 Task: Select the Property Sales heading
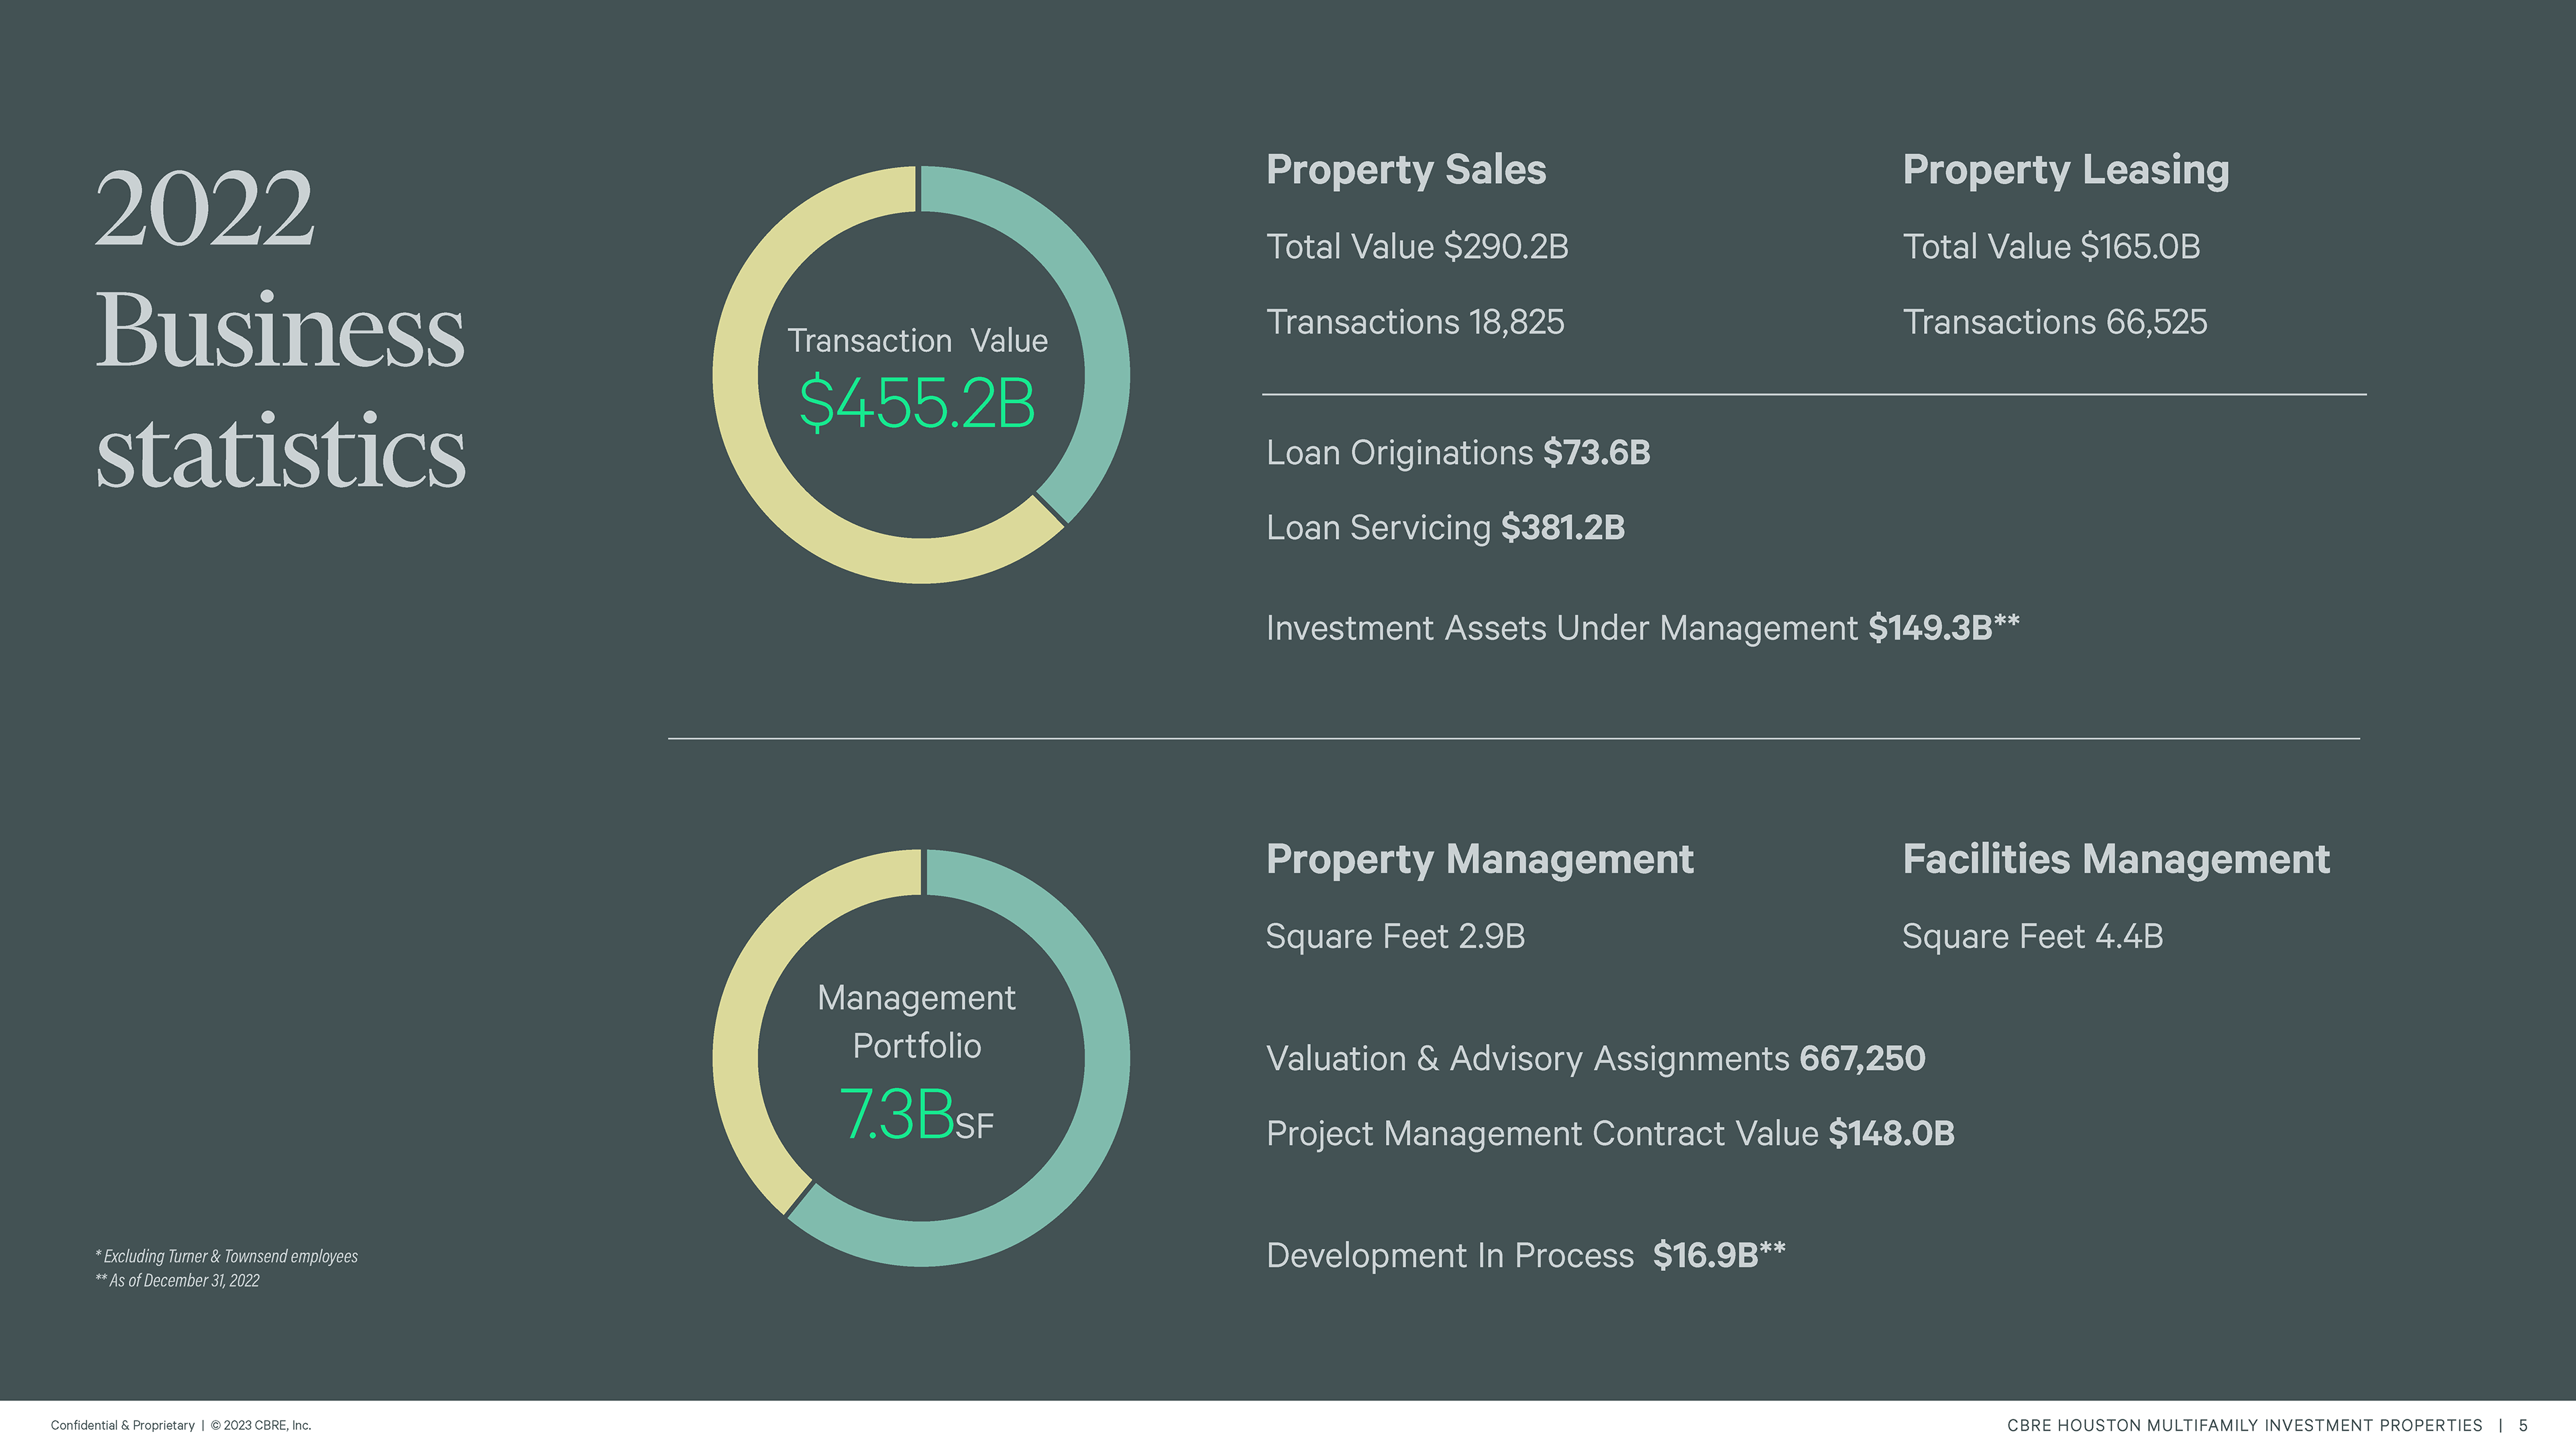1405,170
